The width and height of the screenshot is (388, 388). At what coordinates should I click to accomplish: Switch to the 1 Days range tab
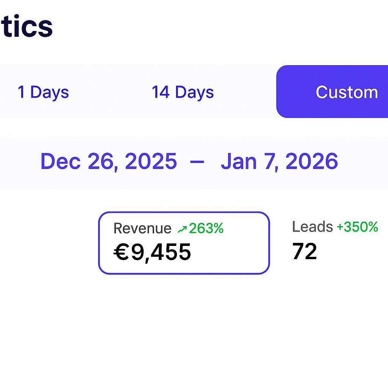43,92
